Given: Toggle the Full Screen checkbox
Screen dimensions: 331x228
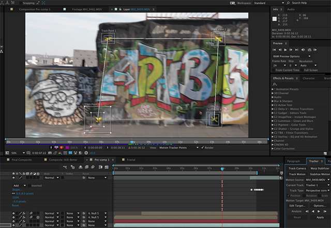Looking at the screenshot, I should click(302, 70).
